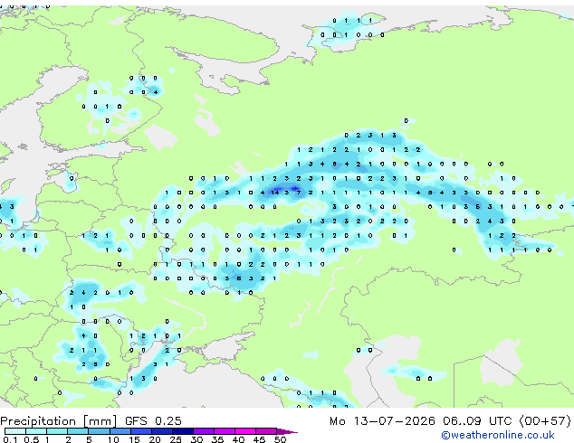
Task: Click the over-50 mm legend arrow tip
Action: [287, 431]
